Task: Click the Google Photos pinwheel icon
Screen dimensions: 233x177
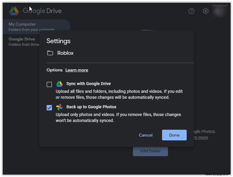Action: point(59,107)
